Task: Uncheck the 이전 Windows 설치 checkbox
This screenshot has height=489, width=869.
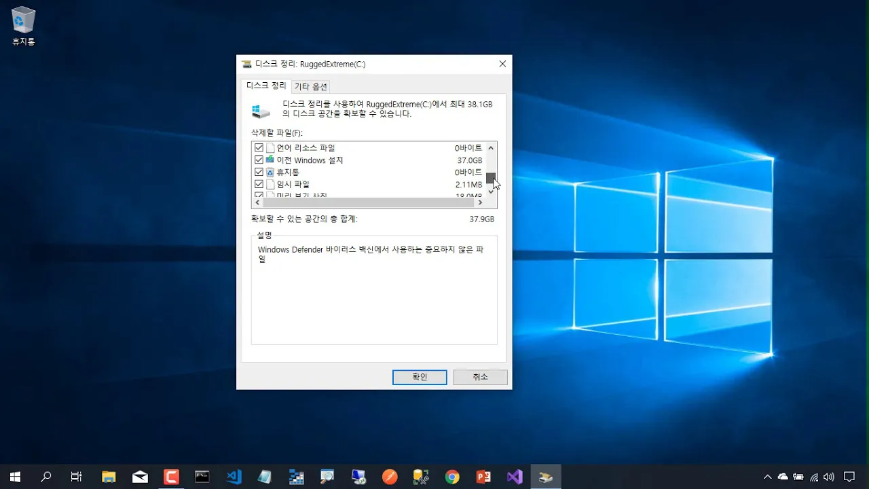Action: tap(259, 160)
